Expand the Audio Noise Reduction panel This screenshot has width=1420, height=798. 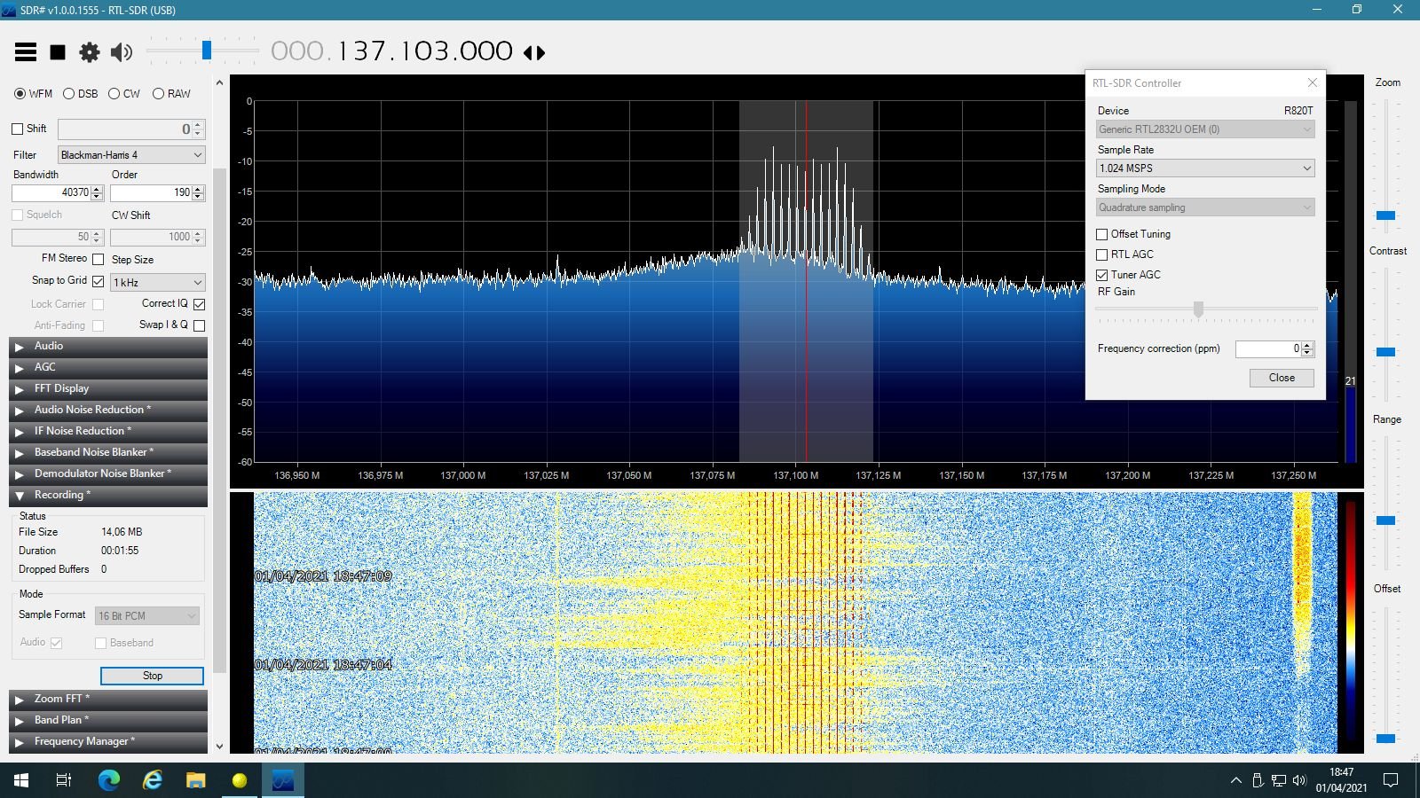pyautogui.click(x=108, y=410)
